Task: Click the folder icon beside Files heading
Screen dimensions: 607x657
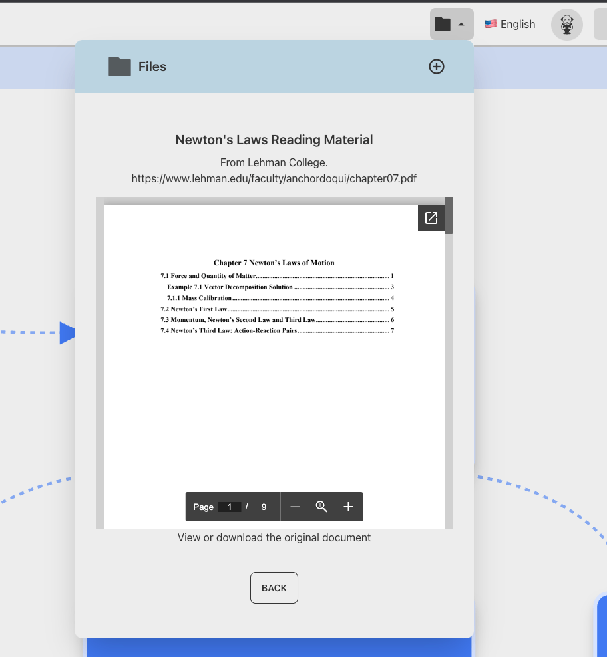Action: tap(120, 66)
